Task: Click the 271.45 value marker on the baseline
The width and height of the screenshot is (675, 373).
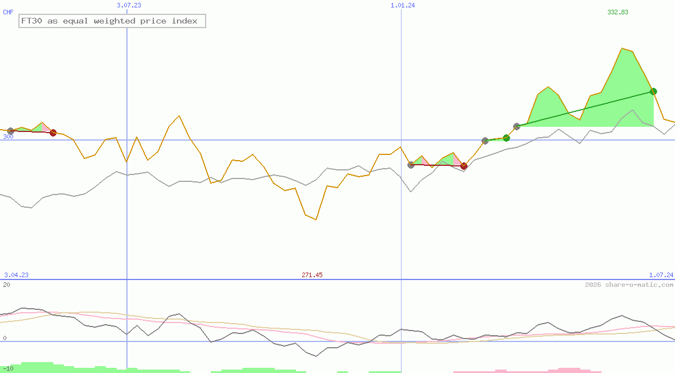Action: tap(312, 275)
